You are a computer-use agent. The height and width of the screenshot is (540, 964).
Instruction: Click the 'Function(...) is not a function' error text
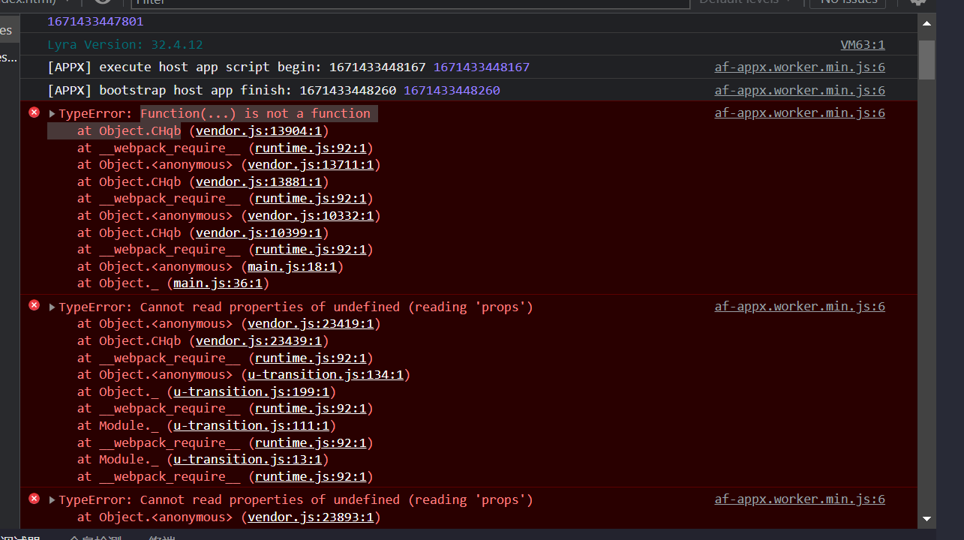(x=255, y=114)
